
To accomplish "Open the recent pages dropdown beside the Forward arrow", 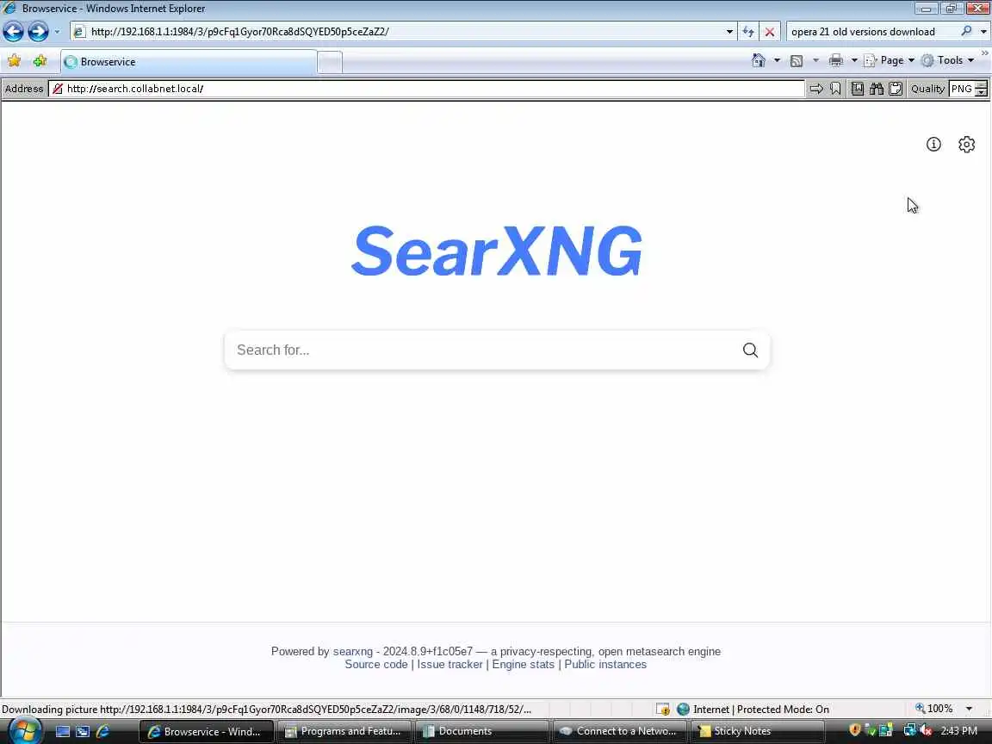I will 57,32.
